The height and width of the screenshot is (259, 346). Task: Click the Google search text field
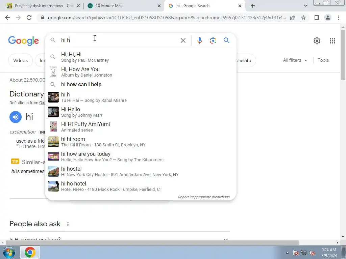119,40
